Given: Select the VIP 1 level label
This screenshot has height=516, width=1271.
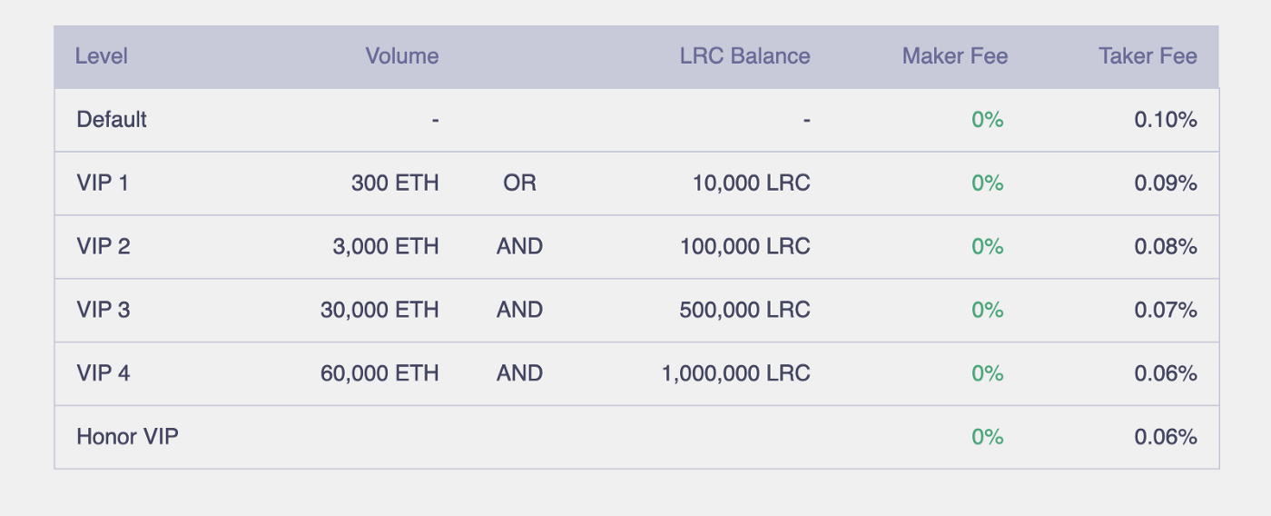Looking at the screenshot, I should point(103,184).
